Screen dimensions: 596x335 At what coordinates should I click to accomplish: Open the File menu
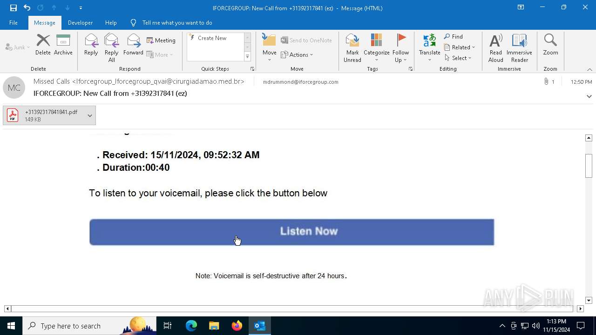click(14, 23)
